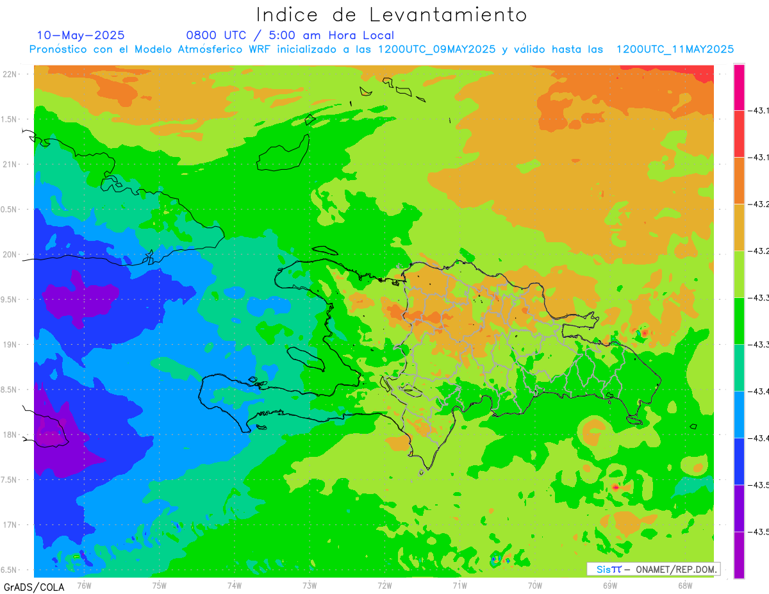Click the '22N' latitude label

click(x=10, y=74)
